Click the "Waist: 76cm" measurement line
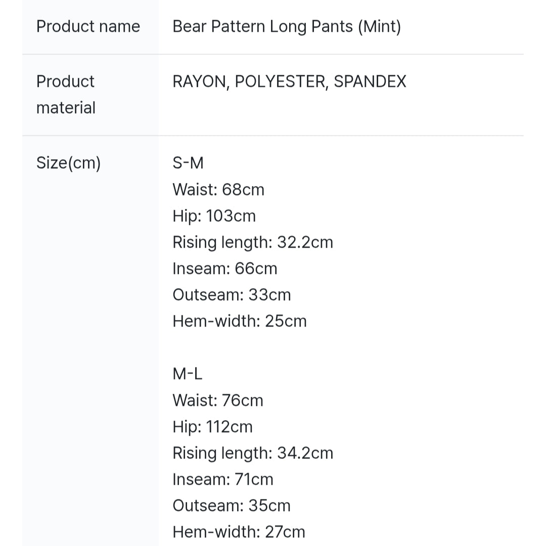This screenshot has width=546, height=546. coord(218,400)
